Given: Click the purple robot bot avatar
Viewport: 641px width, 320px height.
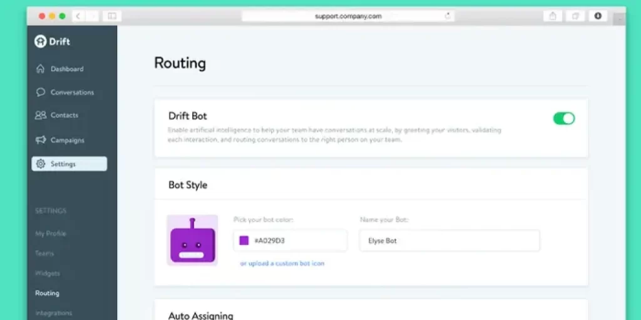Looking at the screenshot, I should [192, 241].
